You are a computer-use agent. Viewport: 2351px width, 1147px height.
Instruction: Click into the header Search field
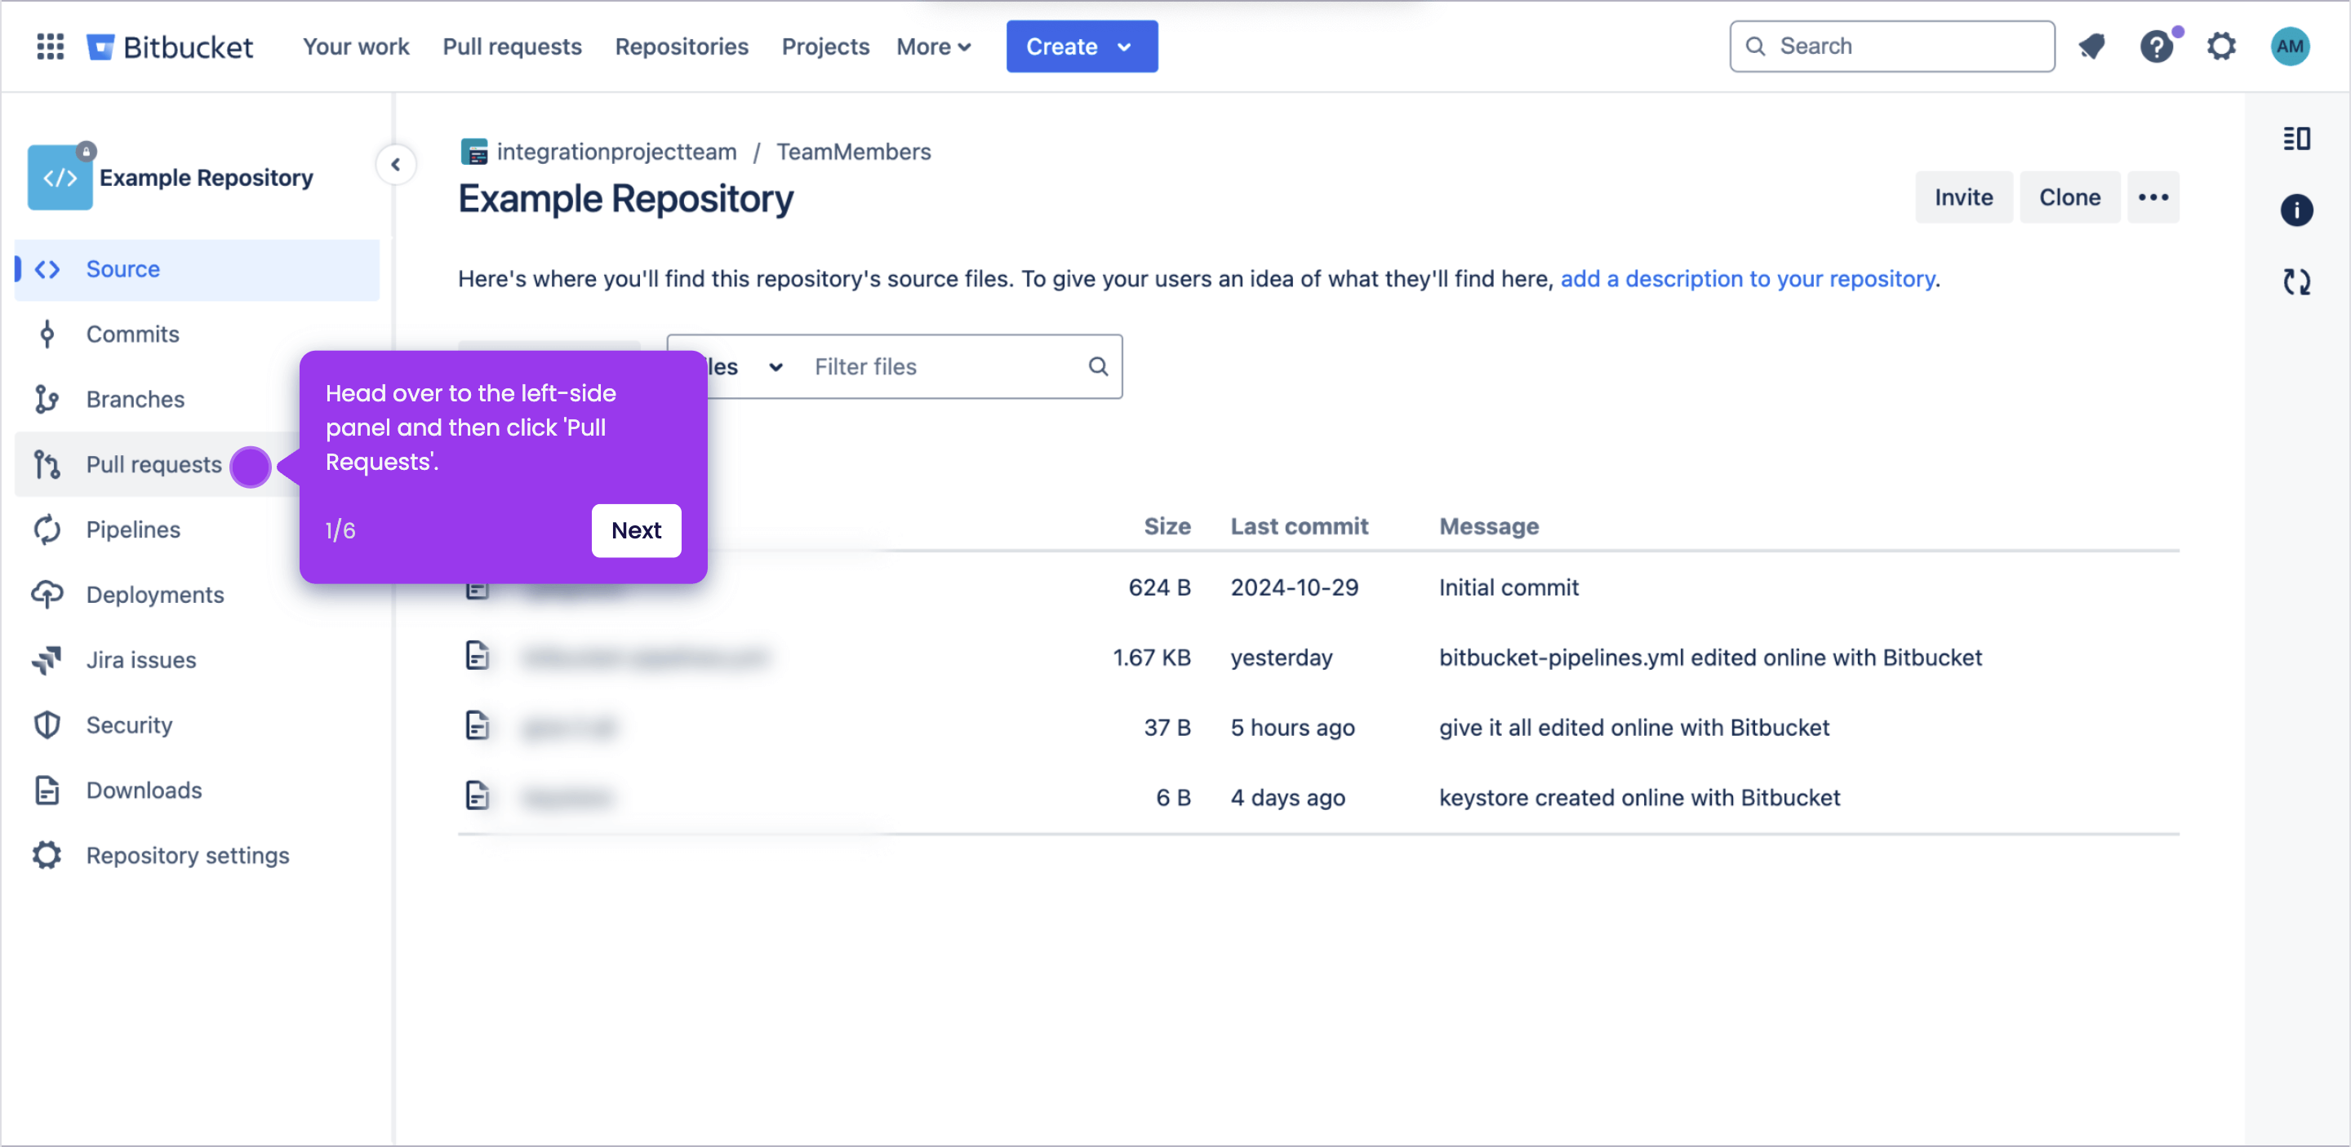click(x=1892, y=46)
